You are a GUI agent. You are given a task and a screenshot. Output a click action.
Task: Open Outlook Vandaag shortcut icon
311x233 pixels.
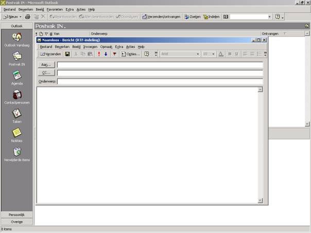coord(17,37)
